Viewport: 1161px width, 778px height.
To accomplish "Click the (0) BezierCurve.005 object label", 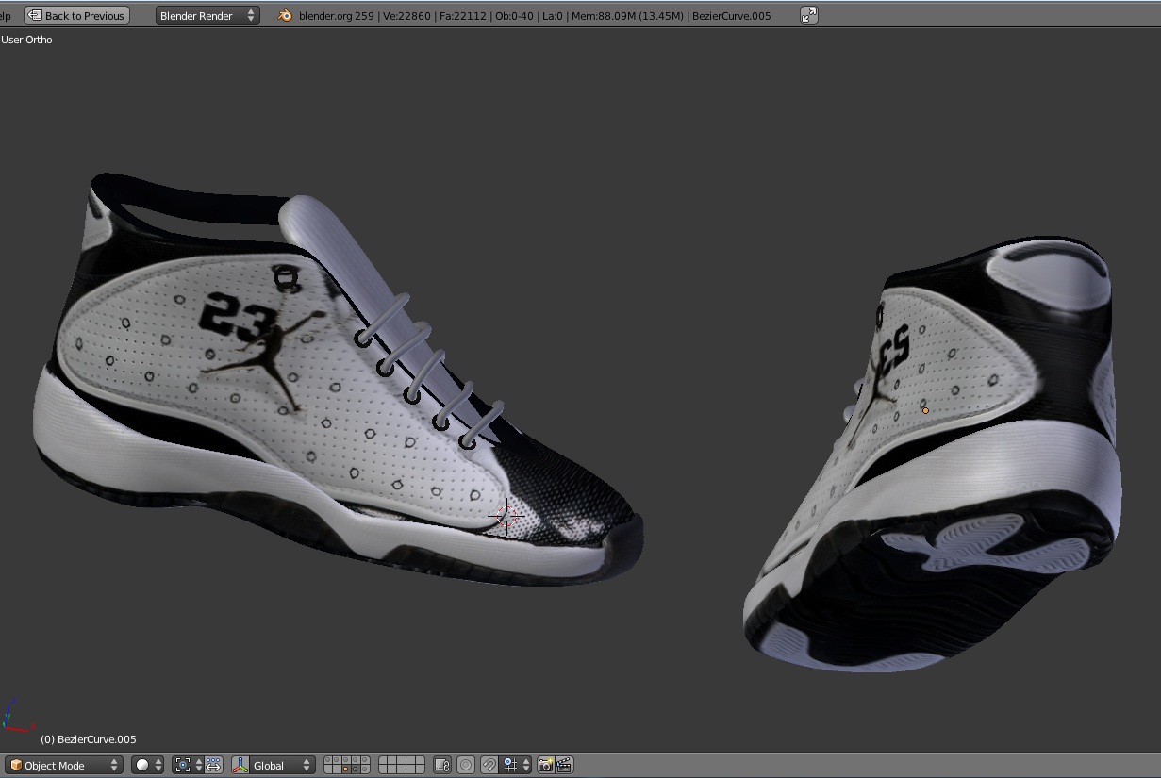I will [89, 739].
